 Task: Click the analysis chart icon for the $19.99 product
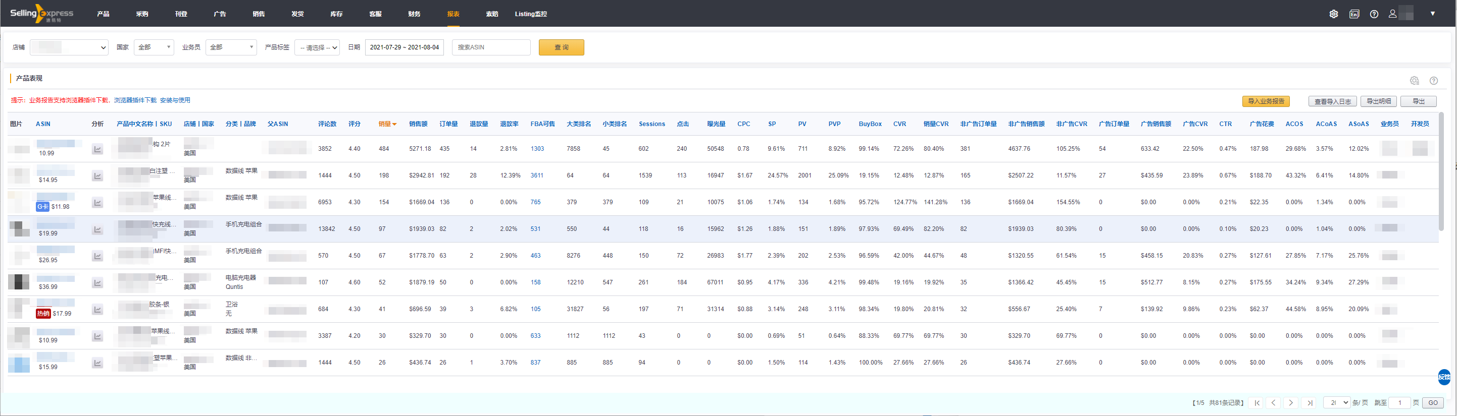tap(97, 229)
